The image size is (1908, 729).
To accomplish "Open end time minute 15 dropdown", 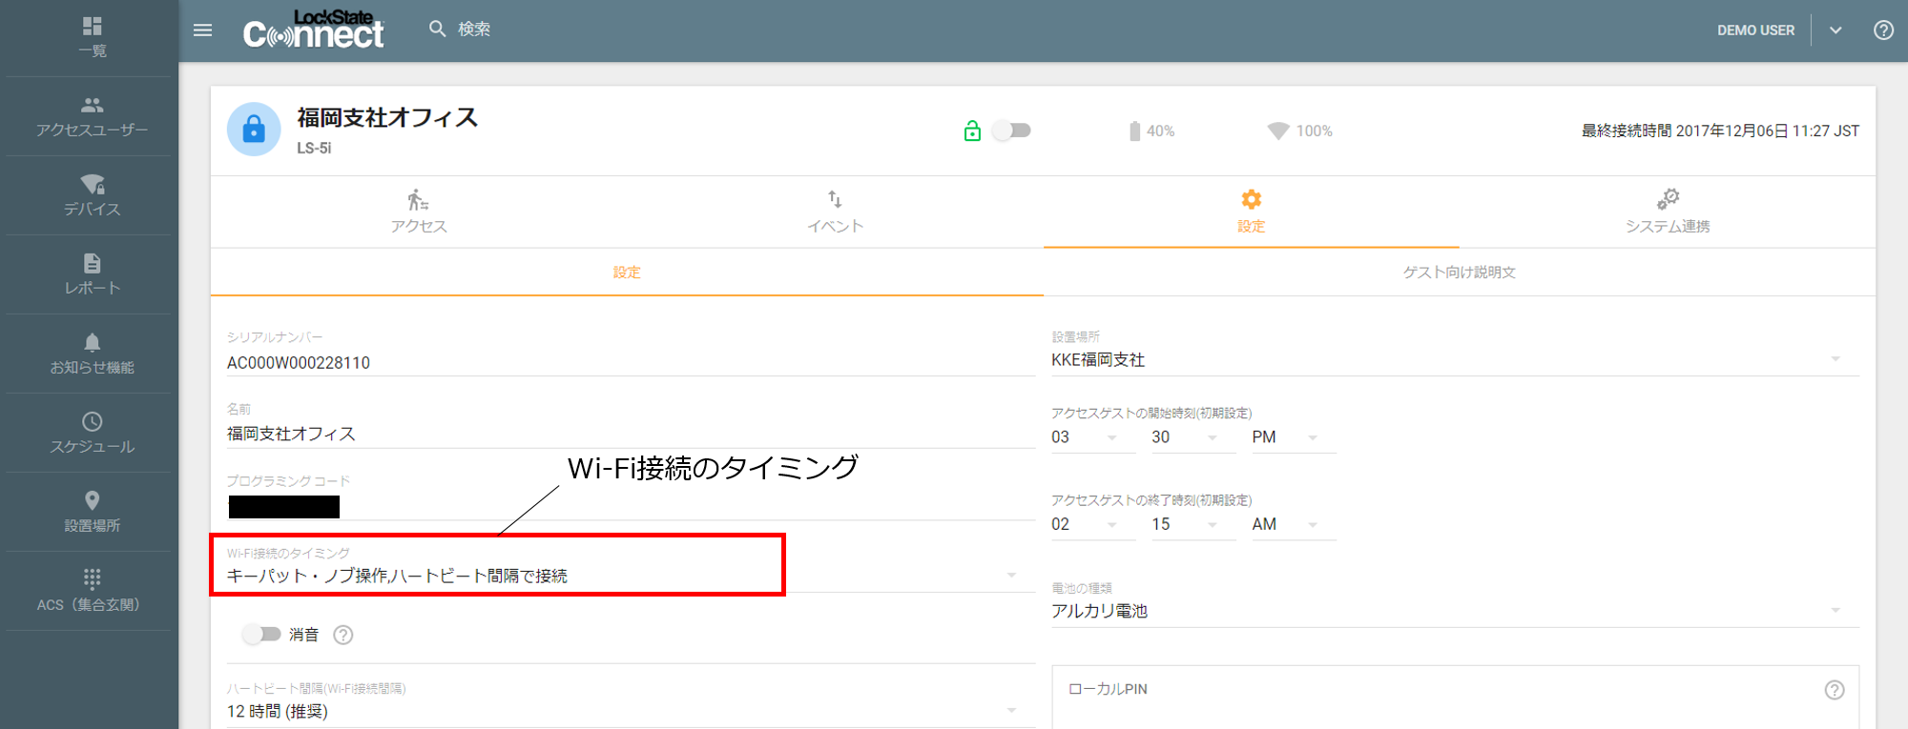I will pyautogui.click(x=1192, y=524).
